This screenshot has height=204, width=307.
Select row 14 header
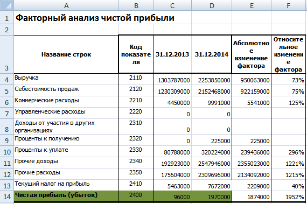click(x=7, y=196)
